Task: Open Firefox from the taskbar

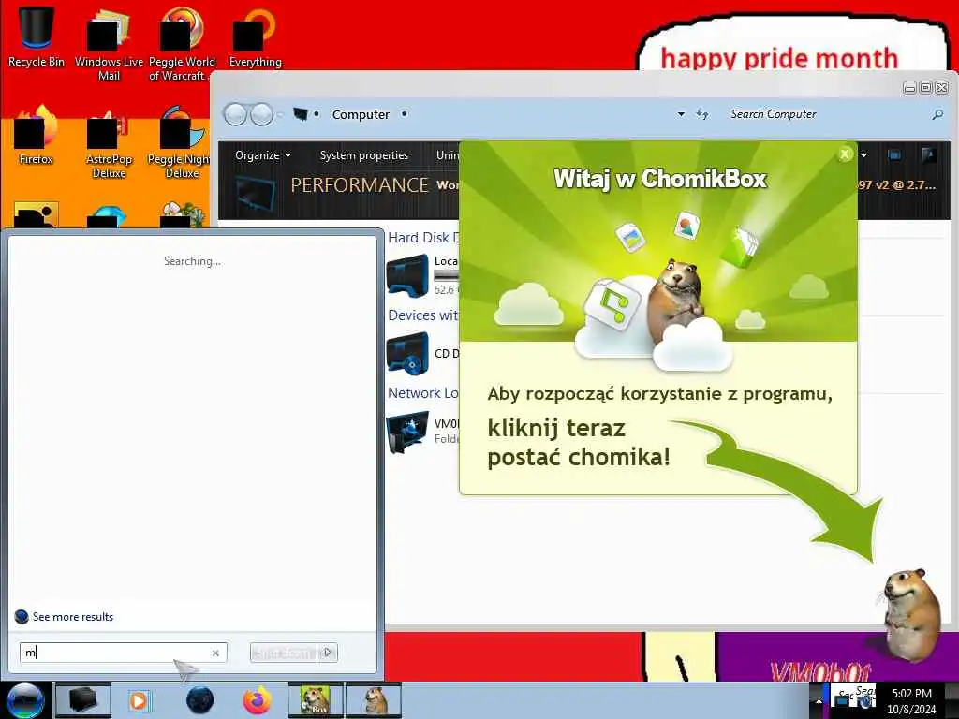Action: point(258,700)
